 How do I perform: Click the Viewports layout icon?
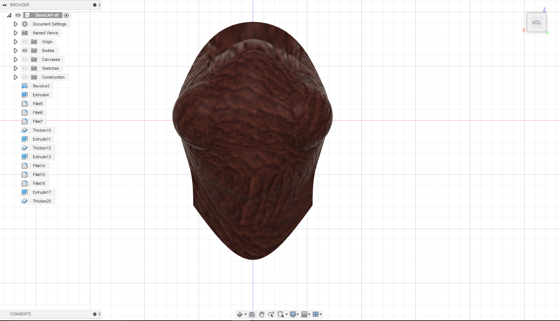click(x=315, y=314)
